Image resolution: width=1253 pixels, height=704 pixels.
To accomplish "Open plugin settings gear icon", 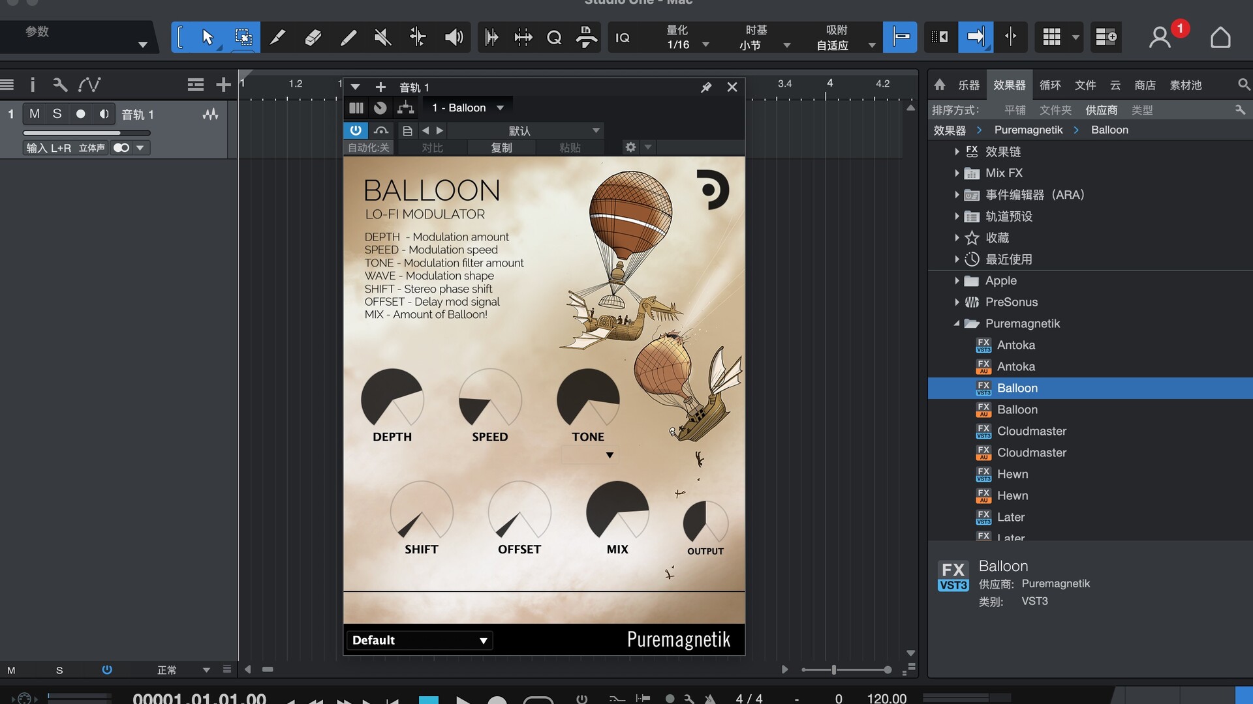I will [x=630, y=147].
